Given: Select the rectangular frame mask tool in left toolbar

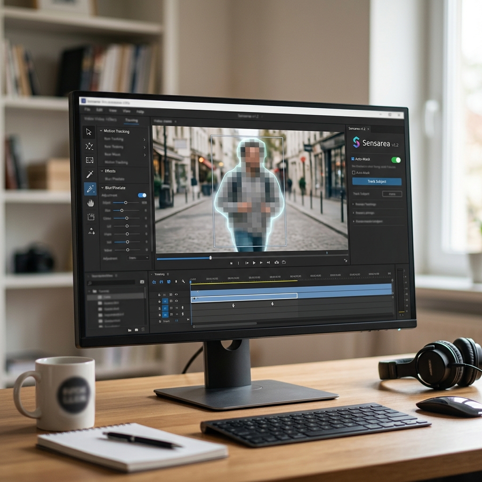Looking at the screenshot, I should (x=89, y=160).
